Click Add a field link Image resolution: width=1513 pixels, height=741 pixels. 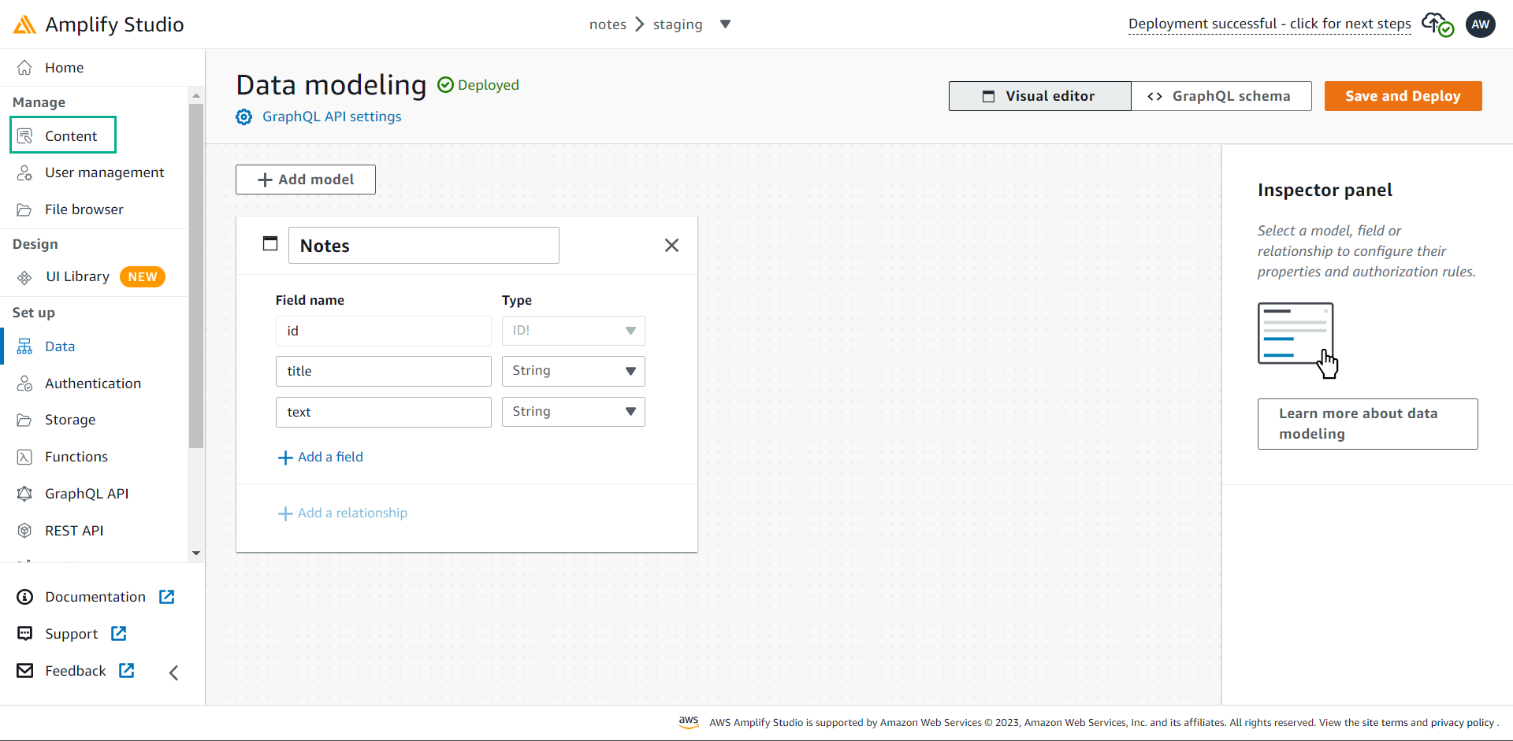(321, 458)
